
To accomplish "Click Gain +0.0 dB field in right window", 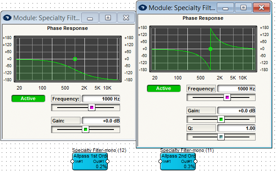I will [236, 111].
